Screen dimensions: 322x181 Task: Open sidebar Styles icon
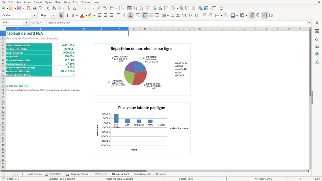tap(317, 39)
